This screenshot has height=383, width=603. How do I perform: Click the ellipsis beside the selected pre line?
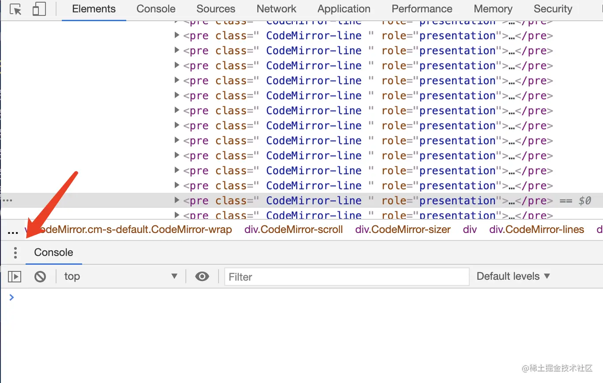point(8,201)
